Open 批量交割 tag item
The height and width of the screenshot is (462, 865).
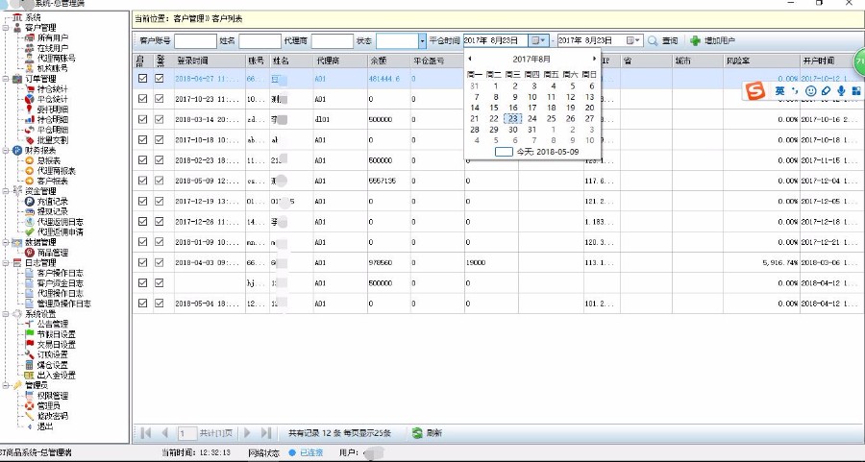[53, 140]
